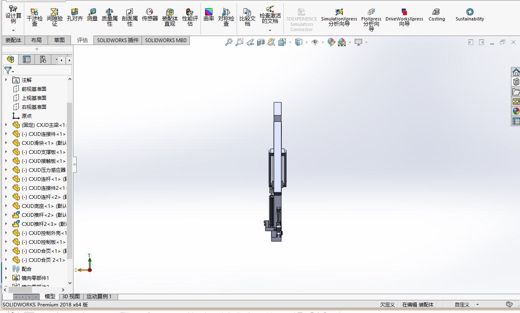Click Zoom to Area magnifier icon
The image size is (520, 313).
tap(239, 42)
